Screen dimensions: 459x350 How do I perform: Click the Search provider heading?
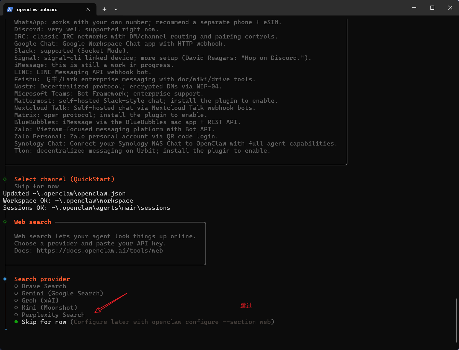coord(42,279)
